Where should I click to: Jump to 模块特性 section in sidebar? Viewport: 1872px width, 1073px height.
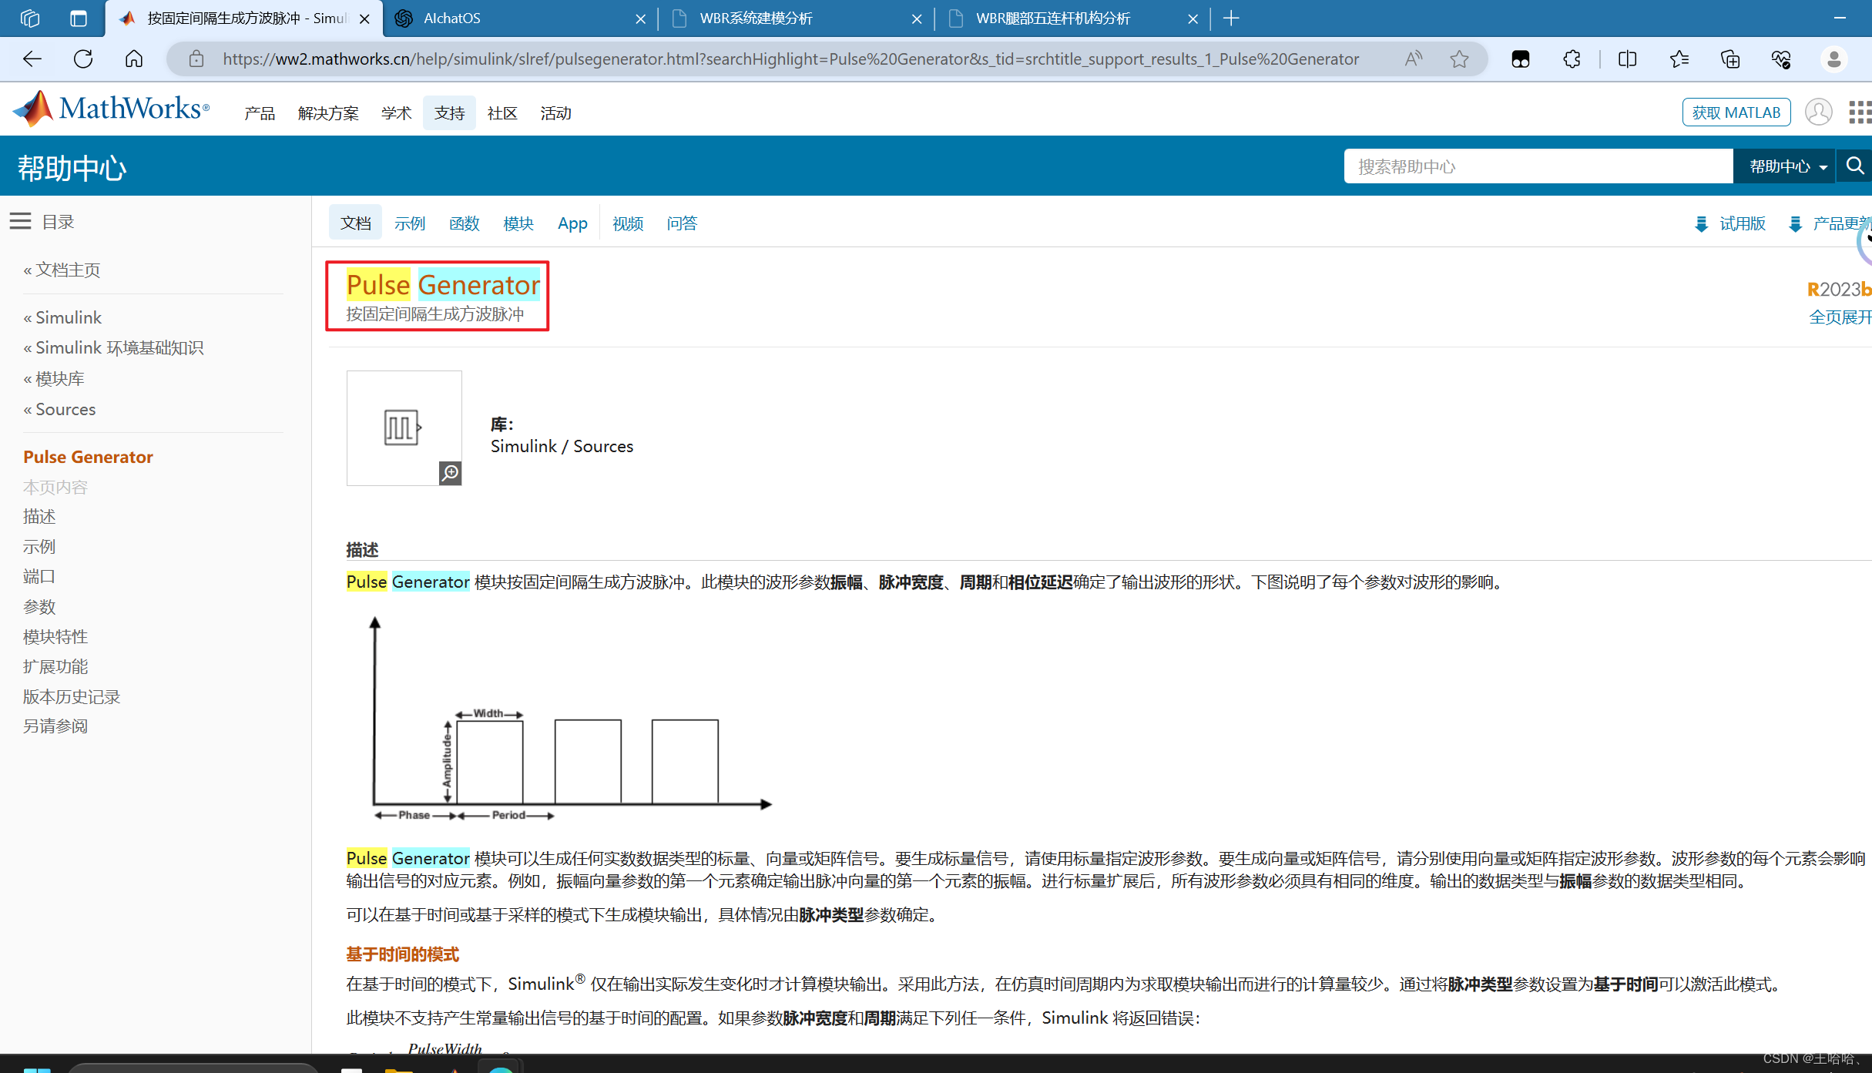pos(55,636)
